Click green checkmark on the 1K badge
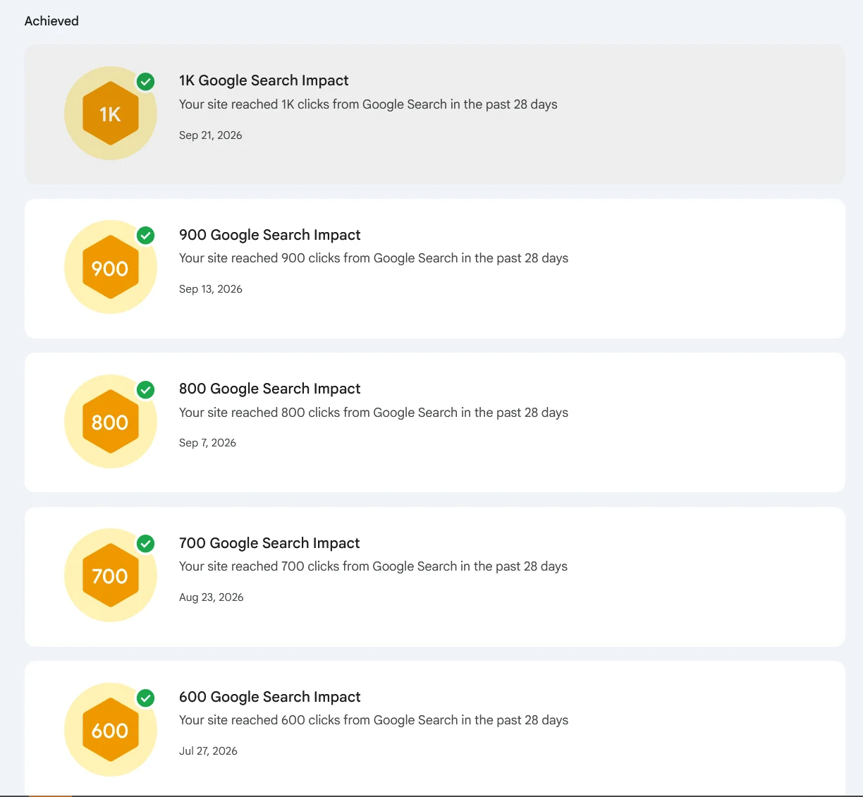The width and height of the screenshot is (863, 797). coord(146,82)
